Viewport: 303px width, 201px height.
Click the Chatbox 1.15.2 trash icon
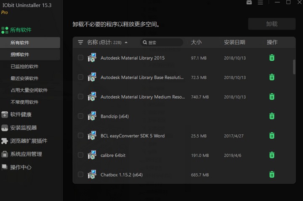point(272,174)
